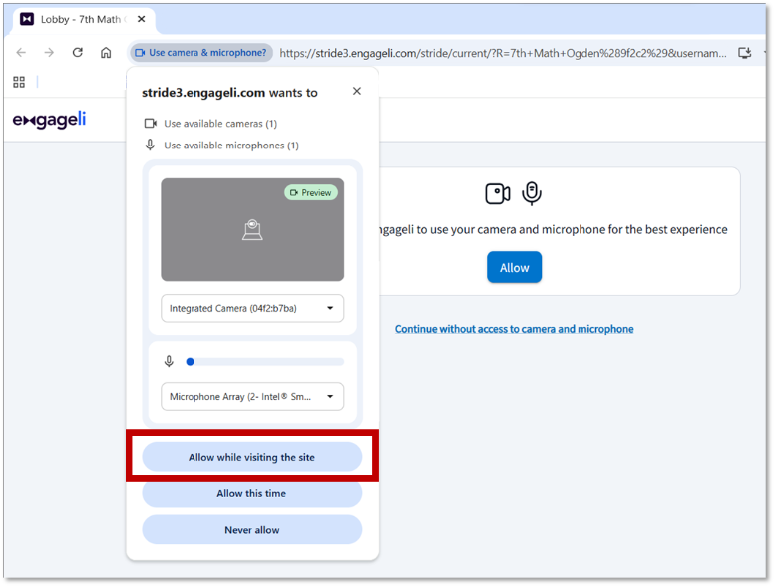Click the URL in the address bar
This screenshot has height=586, width=775.
coord(503,53)
